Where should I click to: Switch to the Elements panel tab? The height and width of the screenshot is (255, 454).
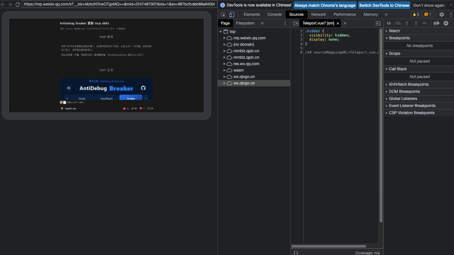pos(252,15)
